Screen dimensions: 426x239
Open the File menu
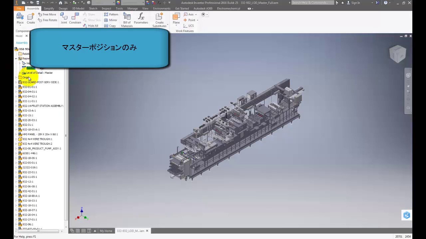[x=19, y=8]
